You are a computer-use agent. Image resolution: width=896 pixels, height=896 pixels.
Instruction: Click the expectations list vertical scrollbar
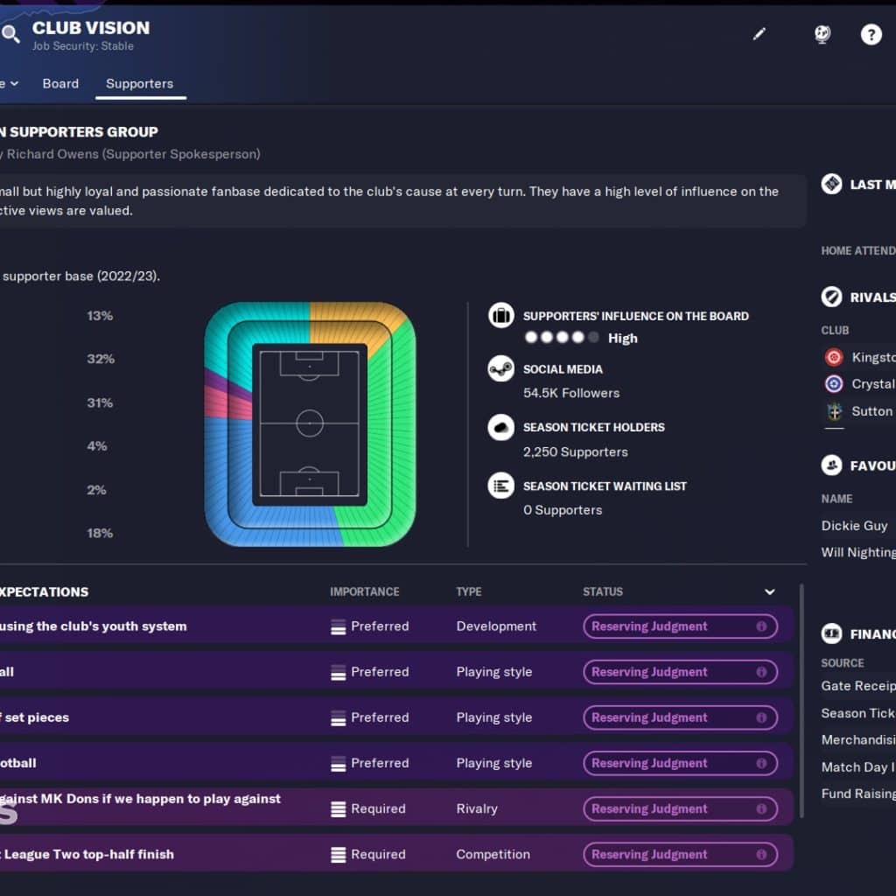pos(801,700)
